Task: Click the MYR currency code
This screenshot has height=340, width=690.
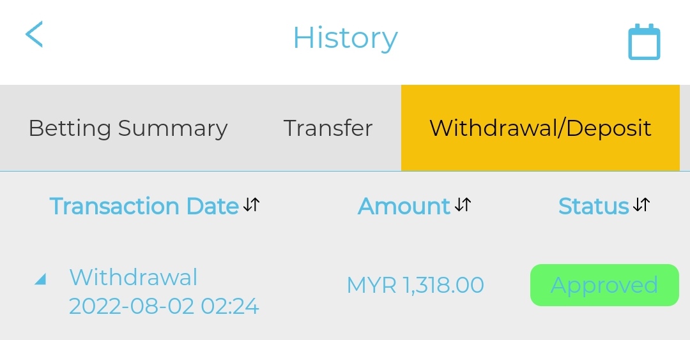Action: tap(371, 285)
